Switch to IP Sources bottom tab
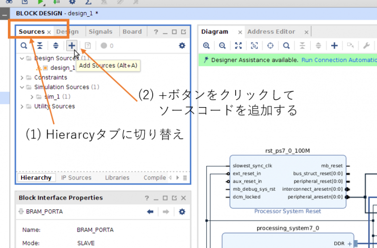Image resolution: width=377 pixels, height=248 pixels. click(76, 178)
